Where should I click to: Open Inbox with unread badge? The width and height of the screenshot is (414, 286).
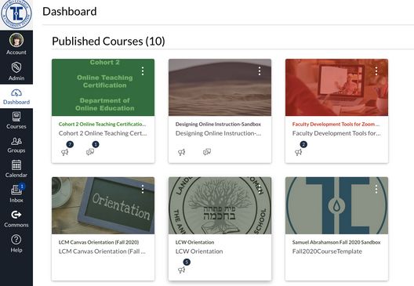coord(16,194)
